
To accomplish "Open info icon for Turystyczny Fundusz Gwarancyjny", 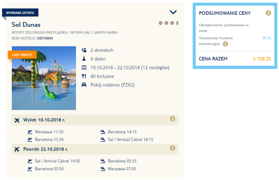I will 225,44.
